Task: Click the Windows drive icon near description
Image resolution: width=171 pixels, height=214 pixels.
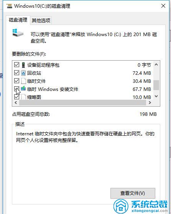Action: pos(18,33)
